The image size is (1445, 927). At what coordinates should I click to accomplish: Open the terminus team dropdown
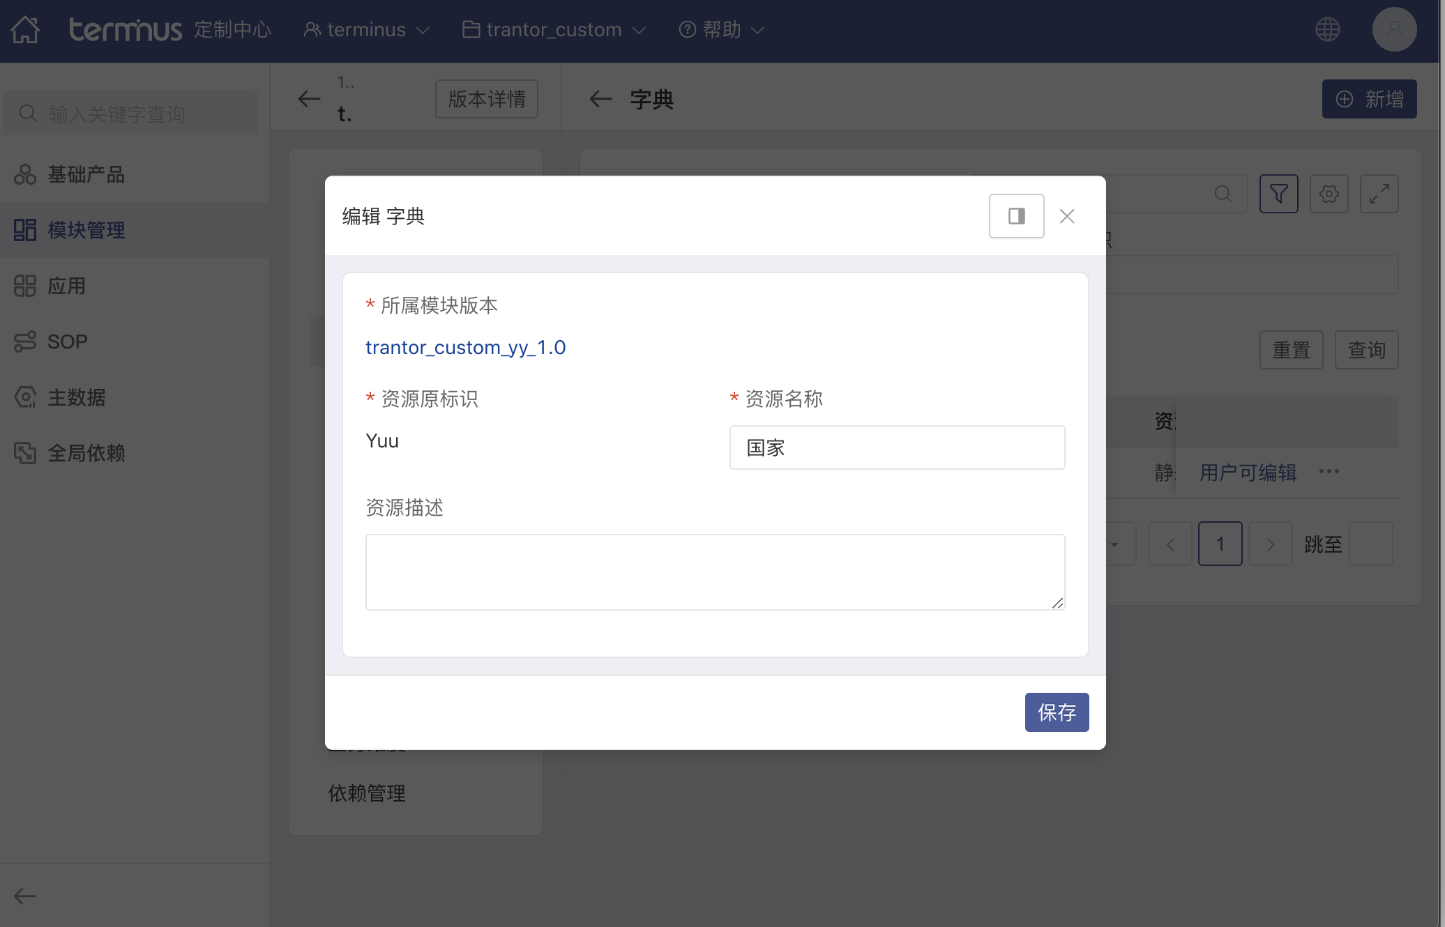click(366, 29)
